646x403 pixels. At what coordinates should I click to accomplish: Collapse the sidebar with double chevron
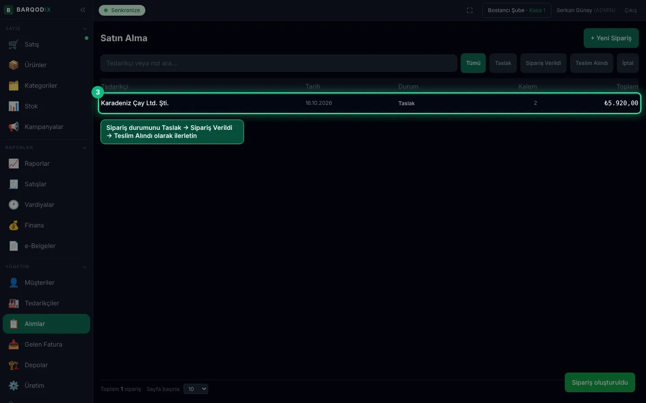pos(83,9)
